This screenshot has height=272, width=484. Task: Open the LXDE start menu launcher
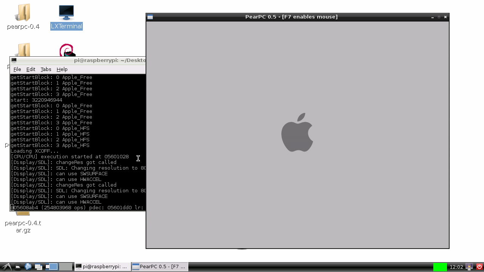(x=6, y=267)
